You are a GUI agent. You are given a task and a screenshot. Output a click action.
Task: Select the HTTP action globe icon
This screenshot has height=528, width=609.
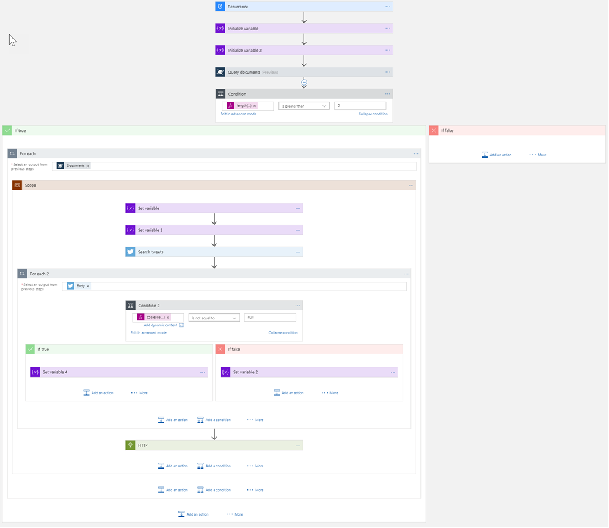[130, 445]
